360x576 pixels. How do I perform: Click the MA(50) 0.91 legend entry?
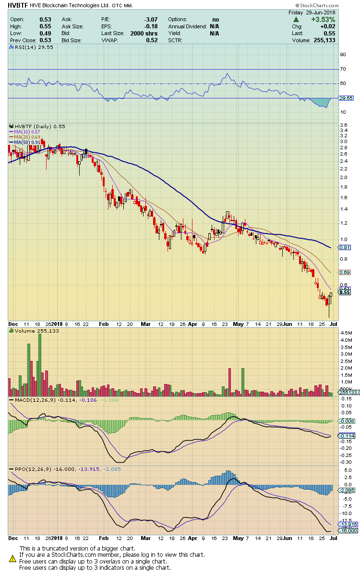click(x=26, y=142)
